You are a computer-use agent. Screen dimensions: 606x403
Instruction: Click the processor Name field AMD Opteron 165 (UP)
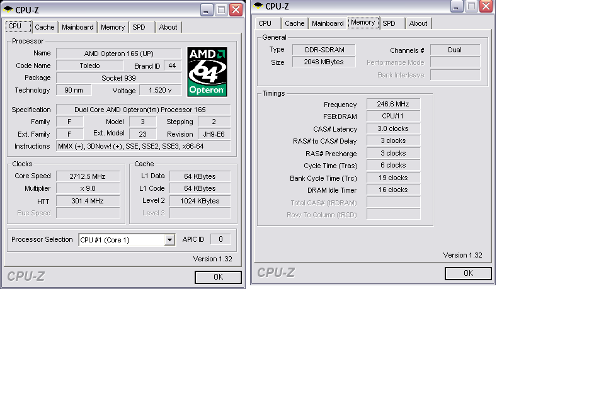click(x=118, y=54)
